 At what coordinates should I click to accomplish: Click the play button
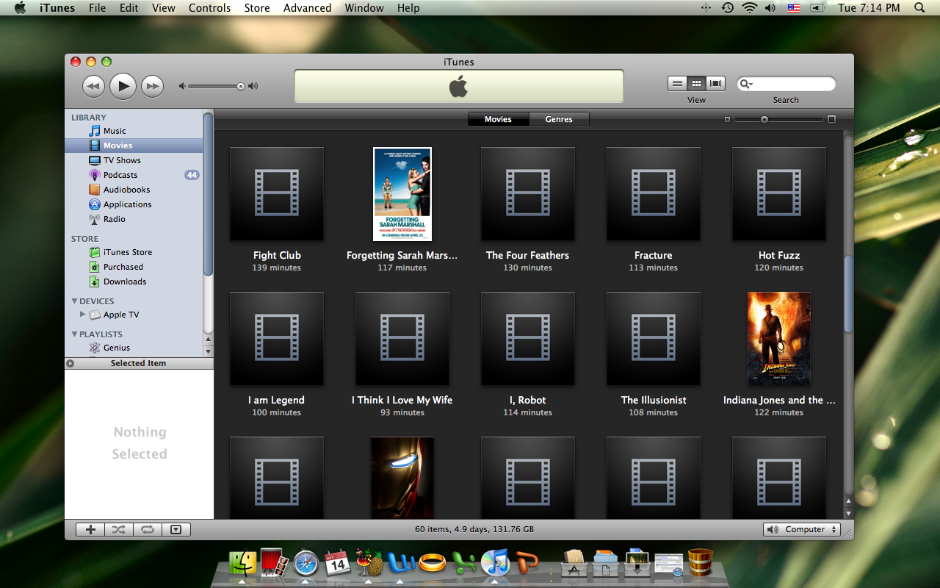123,87
